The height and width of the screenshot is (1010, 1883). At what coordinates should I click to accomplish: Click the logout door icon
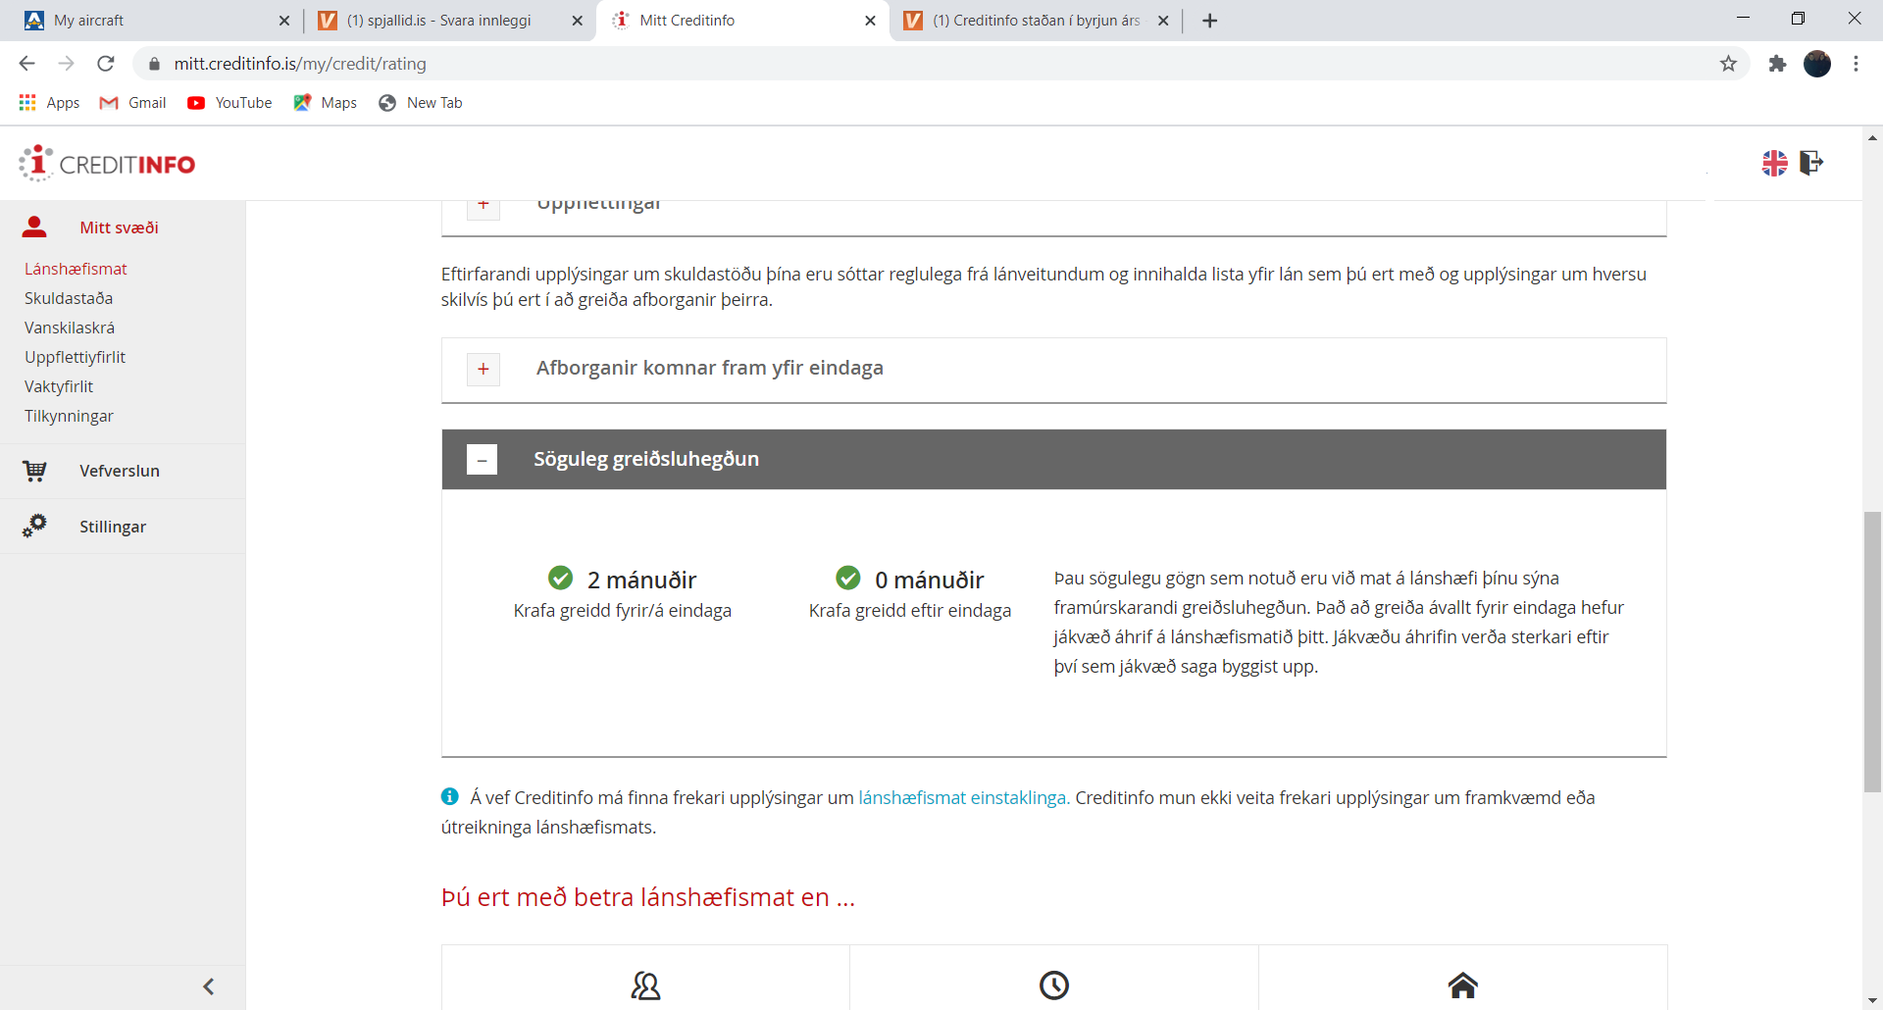click(x=1811, y=163)
